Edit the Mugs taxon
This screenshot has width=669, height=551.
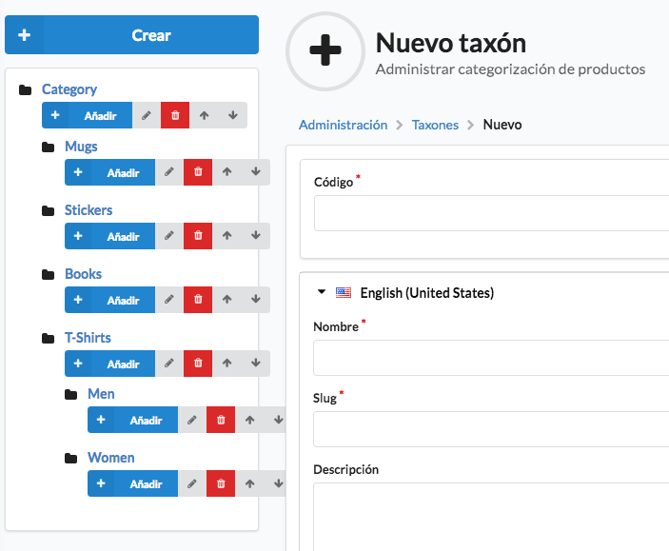(169, 172)
